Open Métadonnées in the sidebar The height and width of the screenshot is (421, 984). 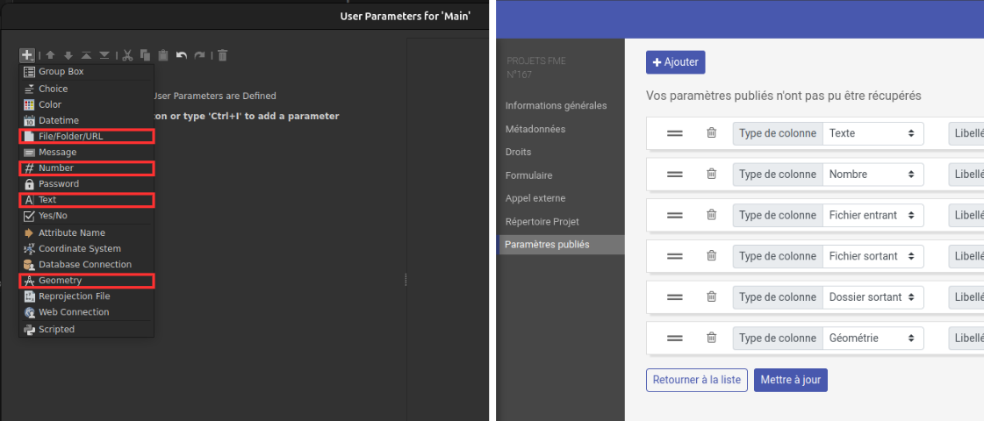535,129
